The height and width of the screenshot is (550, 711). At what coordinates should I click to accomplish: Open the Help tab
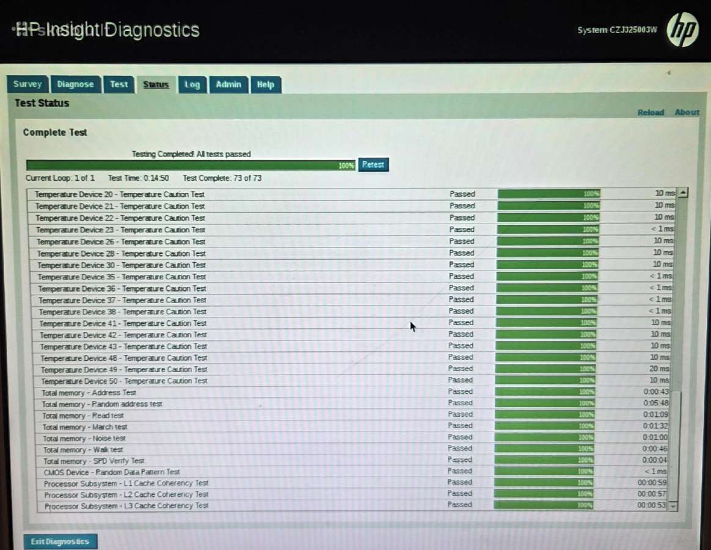[266, 85]
